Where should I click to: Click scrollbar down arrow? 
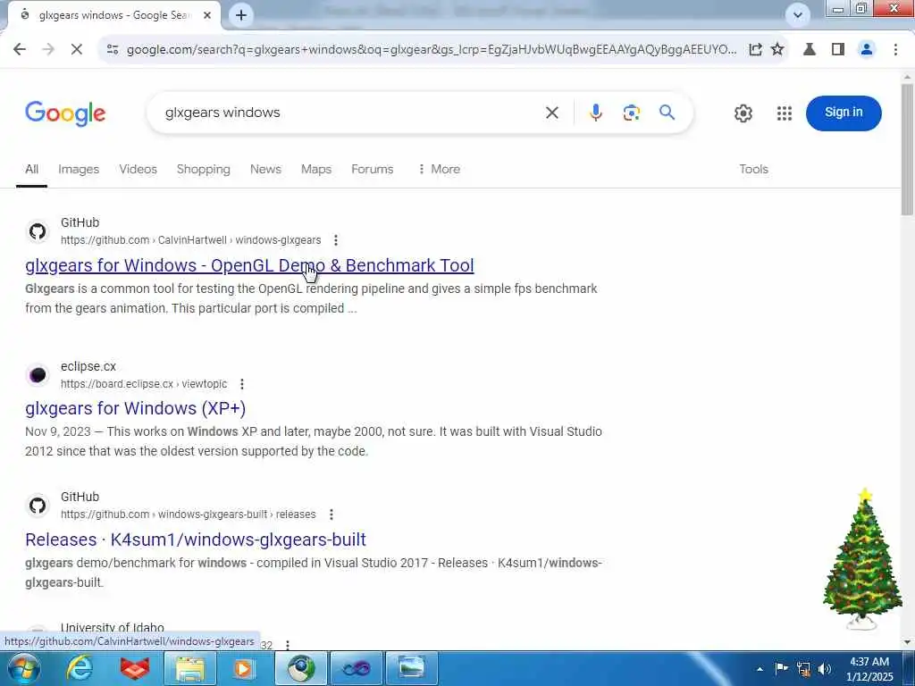click(x=907, y=643)
